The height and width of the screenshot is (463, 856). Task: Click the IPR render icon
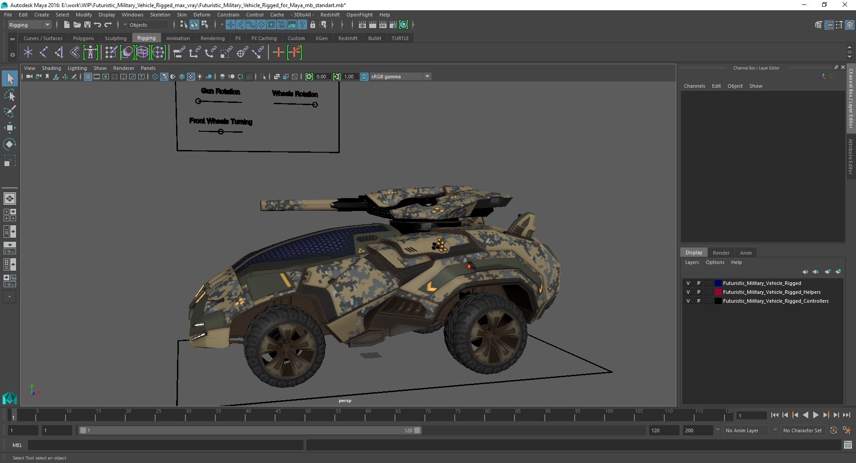click(383, 25)
